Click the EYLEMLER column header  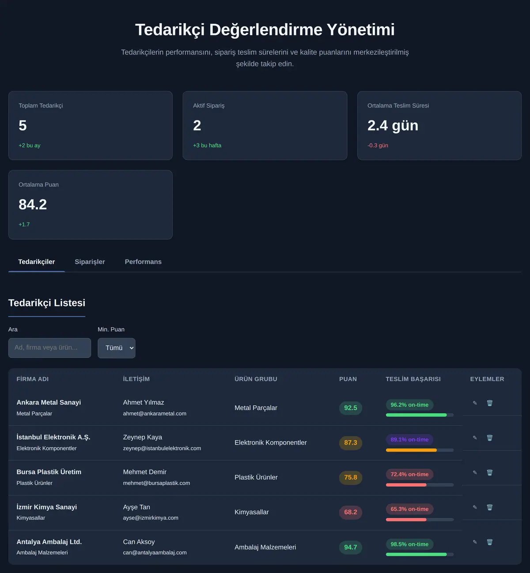point(487,379)
